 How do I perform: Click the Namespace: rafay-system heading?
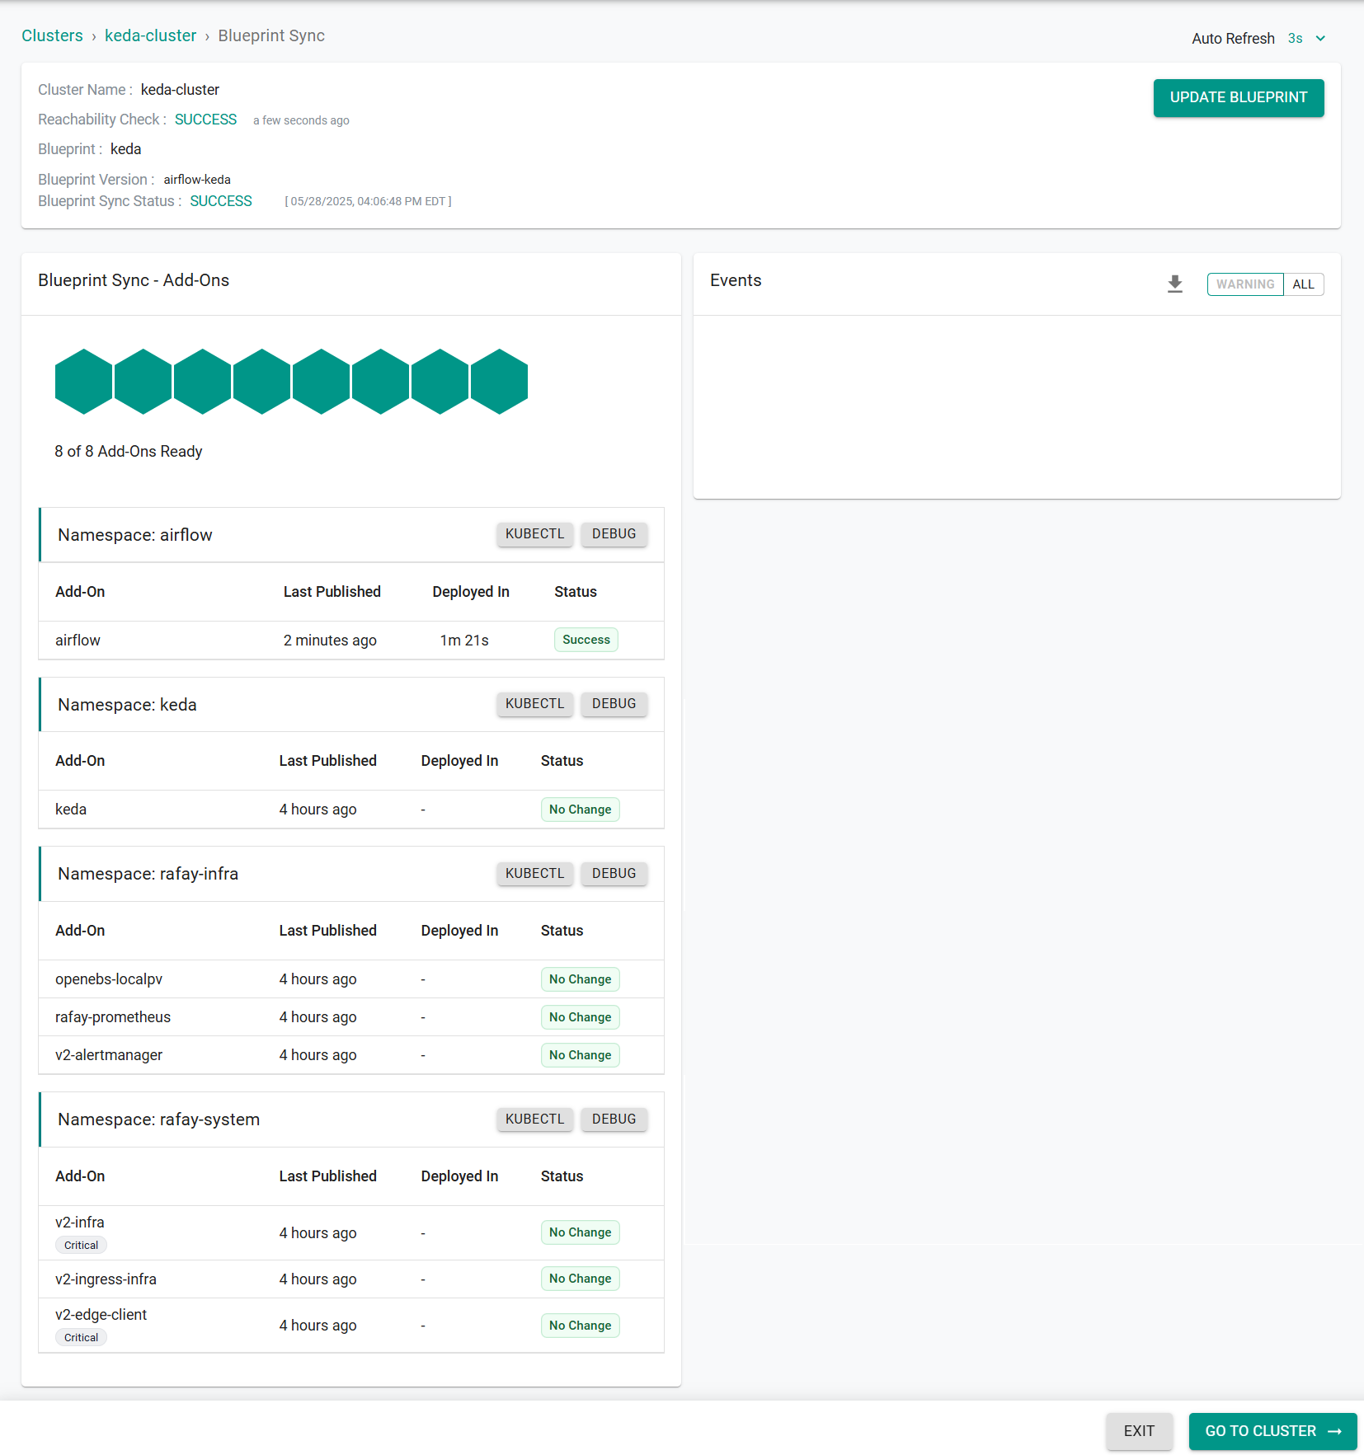pos(159,1119)
